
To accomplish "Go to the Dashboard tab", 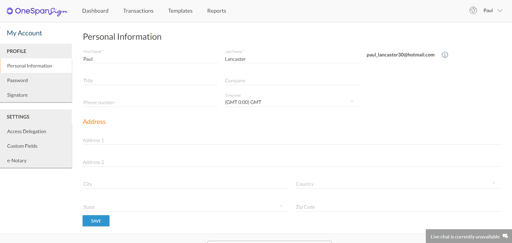I will (95, 11).
